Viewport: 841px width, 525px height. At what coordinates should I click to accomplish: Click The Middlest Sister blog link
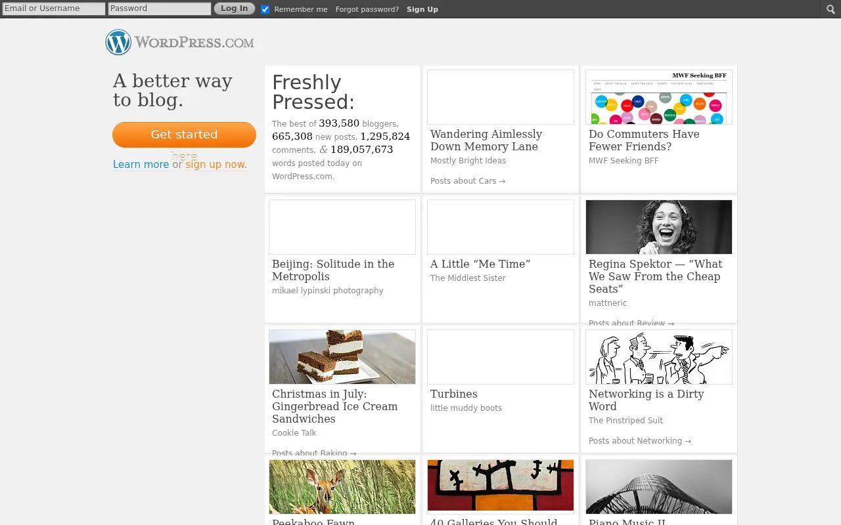point(468,278)
